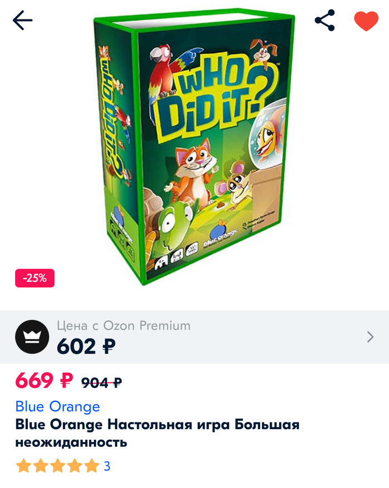
Task: Tap the Blue Orange logo on box
Action: click(x=220, y=233)
